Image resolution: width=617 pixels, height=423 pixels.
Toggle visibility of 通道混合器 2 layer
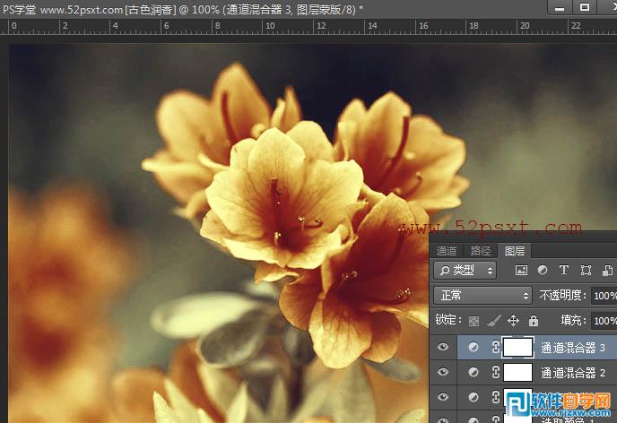click(443, 372)
